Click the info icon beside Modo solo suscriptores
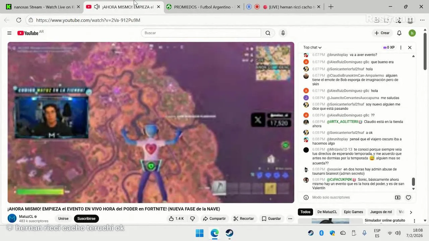This screenshot has width=429, height=241. point(306,197)
